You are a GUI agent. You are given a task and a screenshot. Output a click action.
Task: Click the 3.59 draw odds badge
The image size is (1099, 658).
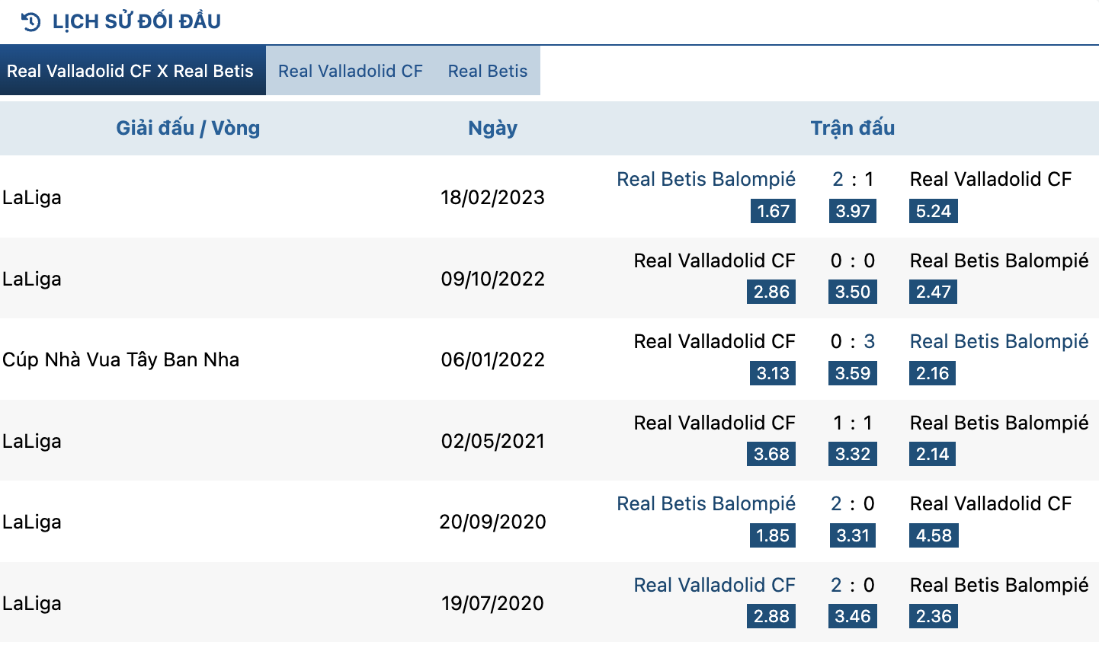tap(853, 373)
